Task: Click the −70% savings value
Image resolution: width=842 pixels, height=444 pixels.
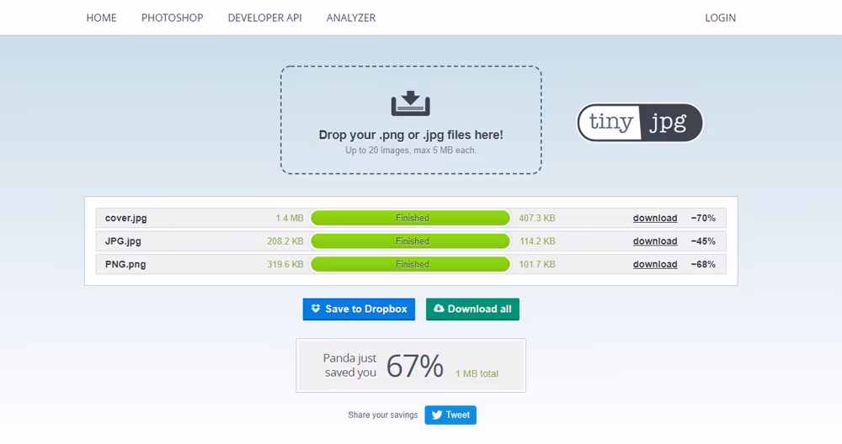Action: tap(703, 219)
